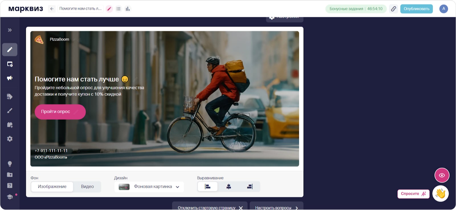Expand the left sidebar with double chevron
This screenshot has width=456, height=210.
point(10,30)
